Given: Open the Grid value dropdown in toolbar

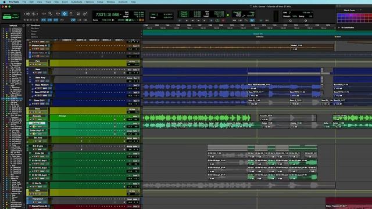Looking at the screenshot, I should [312, 12].
